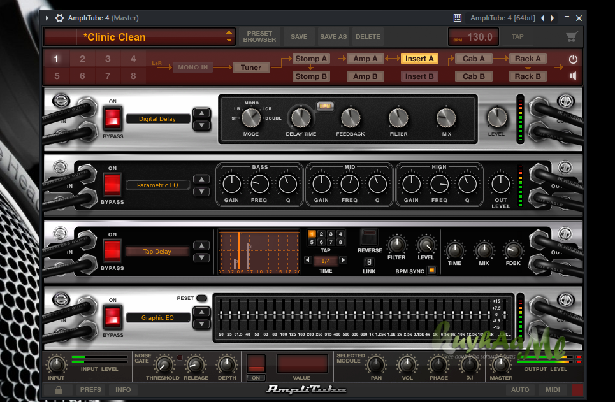Image resolution: width=615 pixels, height=402 pixels.
Task: Switch to Cab A module
Action: tap(474, 59)
